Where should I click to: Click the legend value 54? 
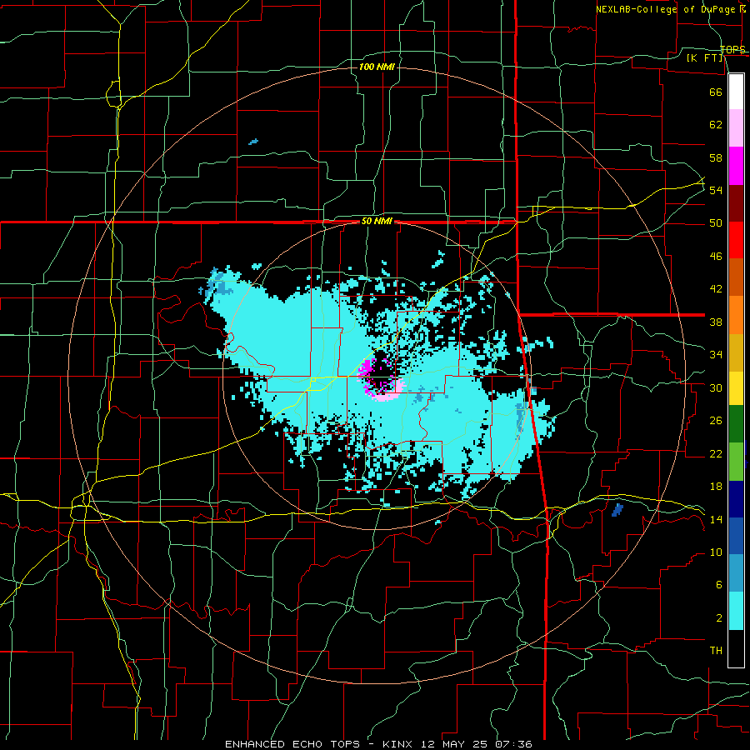[716, 190]
